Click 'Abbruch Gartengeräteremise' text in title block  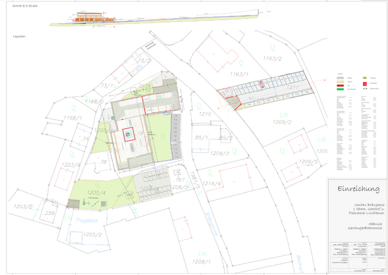coord(365,226)
